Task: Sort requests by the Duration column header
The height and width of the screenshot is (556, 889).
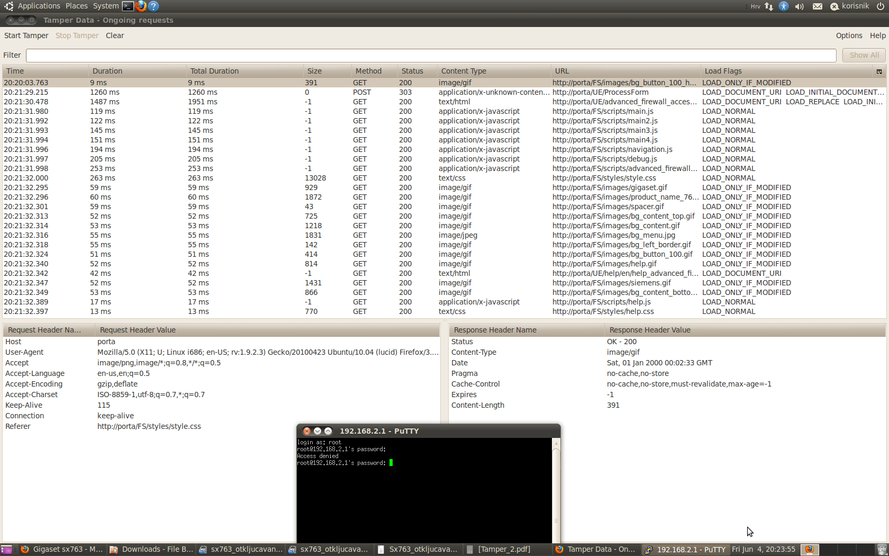Action: click(x=107, y=71)
